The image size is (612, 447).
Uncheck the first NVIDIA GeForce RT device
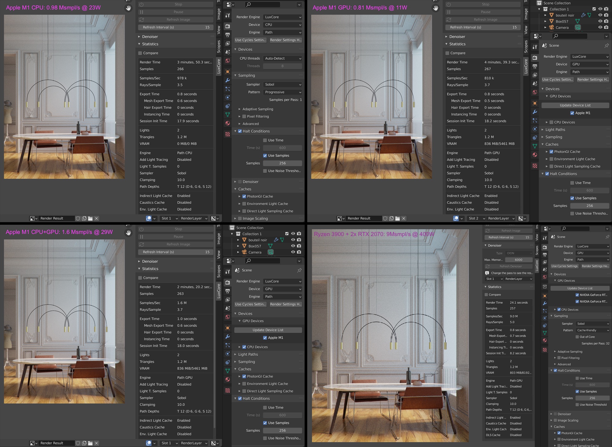tap(577, 295)
